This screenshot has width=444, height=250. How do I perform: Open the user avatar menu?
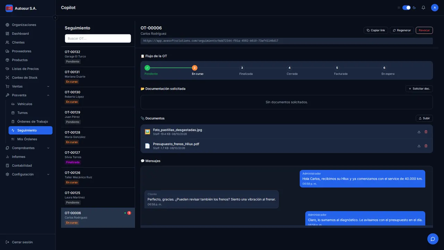click(435, 8)
